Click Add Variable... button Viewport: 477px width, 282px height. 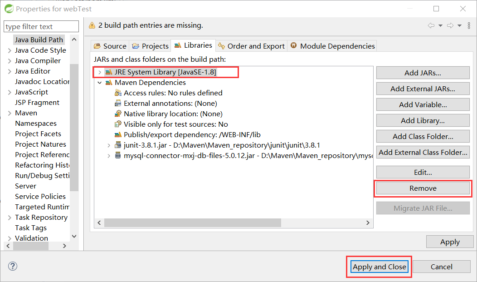pyautogui.click(x=423, y=104)
